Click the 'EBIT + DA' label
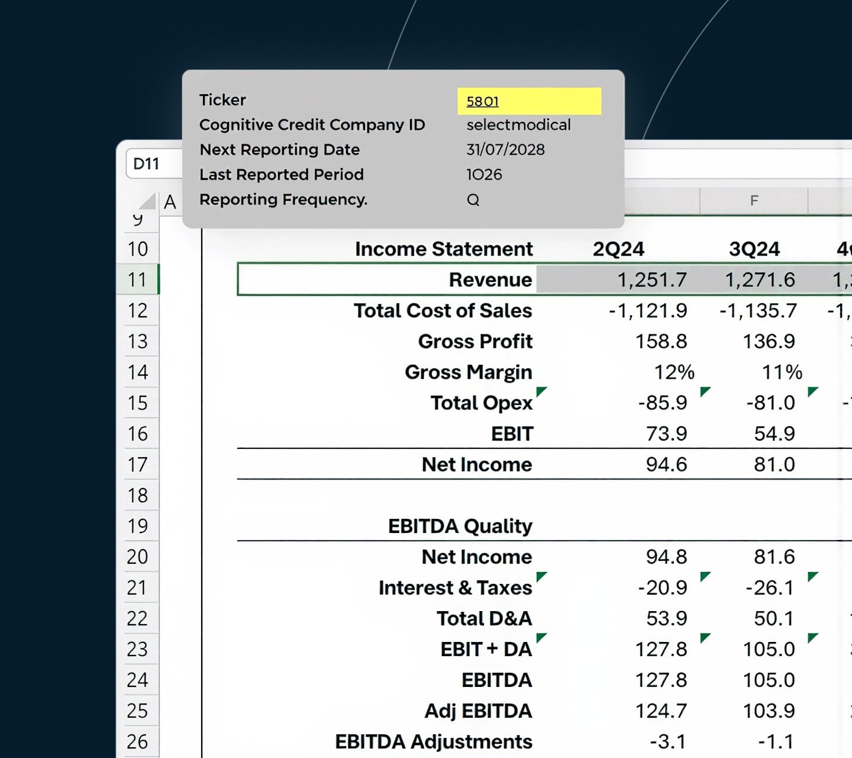Viewport: 852px width, 758px height. pos(486,649)
